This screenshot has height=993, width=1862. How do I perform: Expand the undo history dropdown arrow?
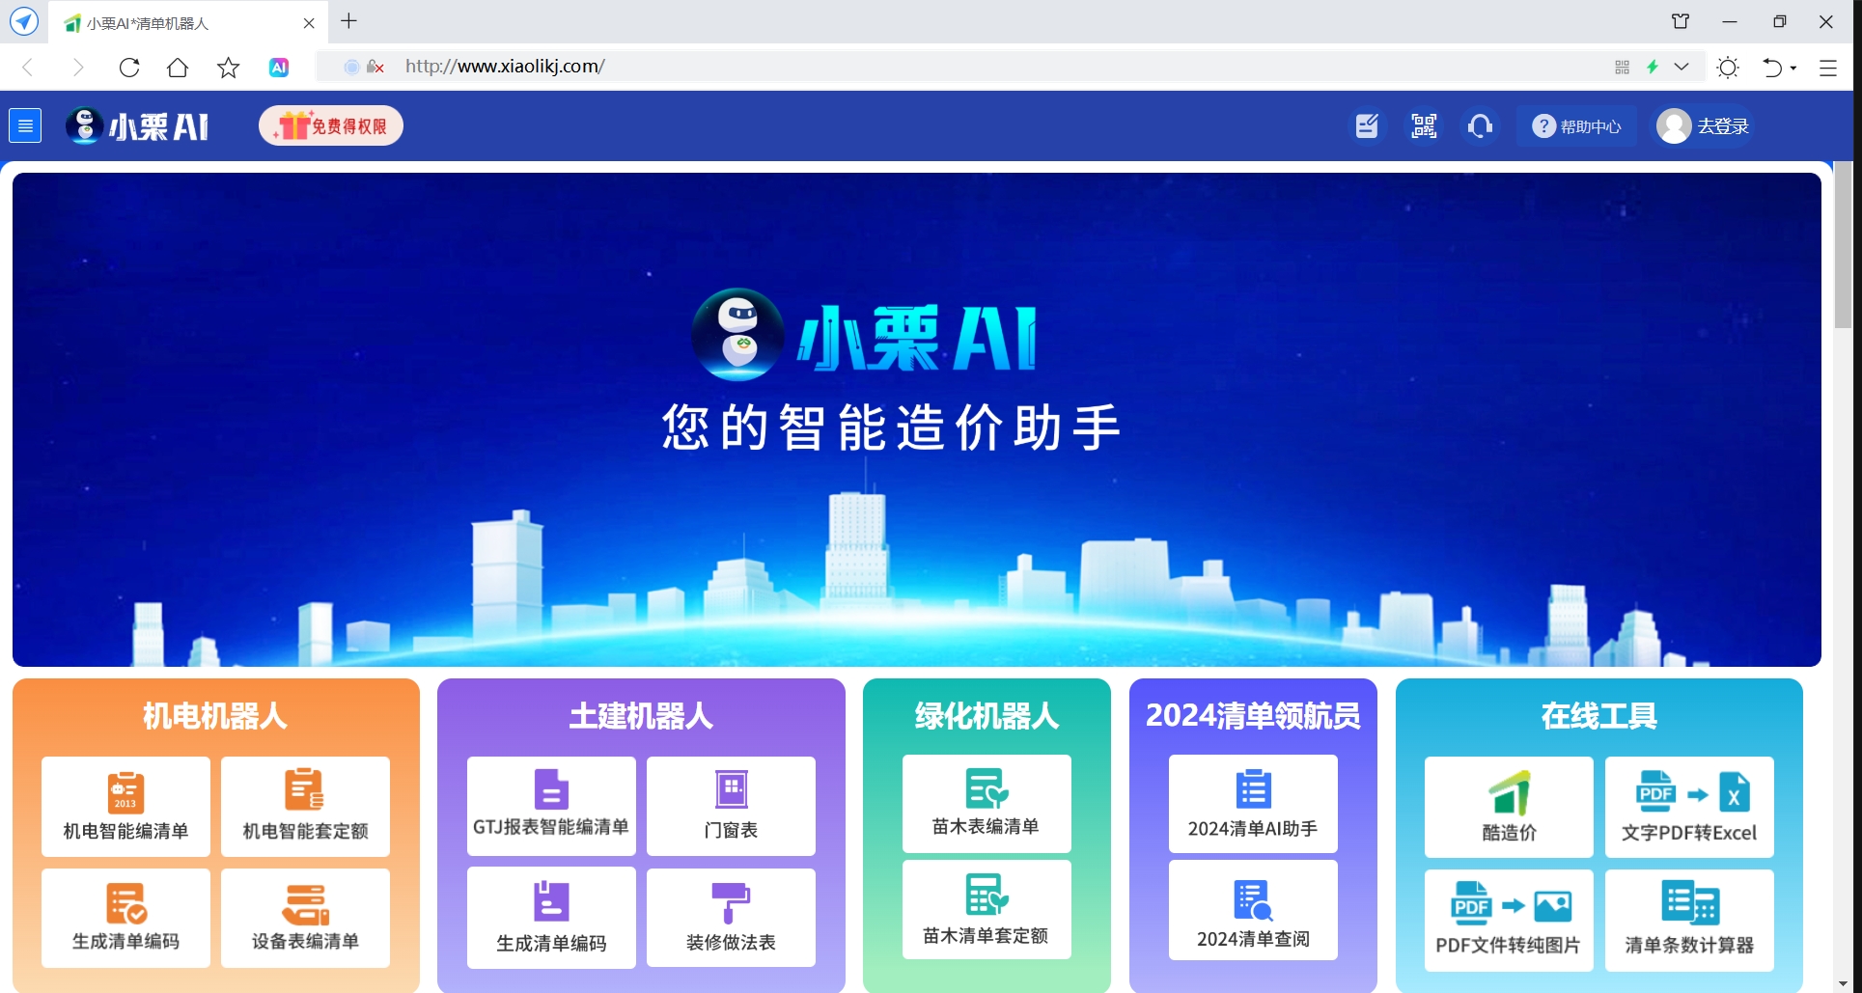click(1793, 68)
